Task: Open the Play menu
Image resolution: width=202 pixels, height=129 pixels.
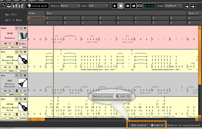Action: (x=24, y=1)
